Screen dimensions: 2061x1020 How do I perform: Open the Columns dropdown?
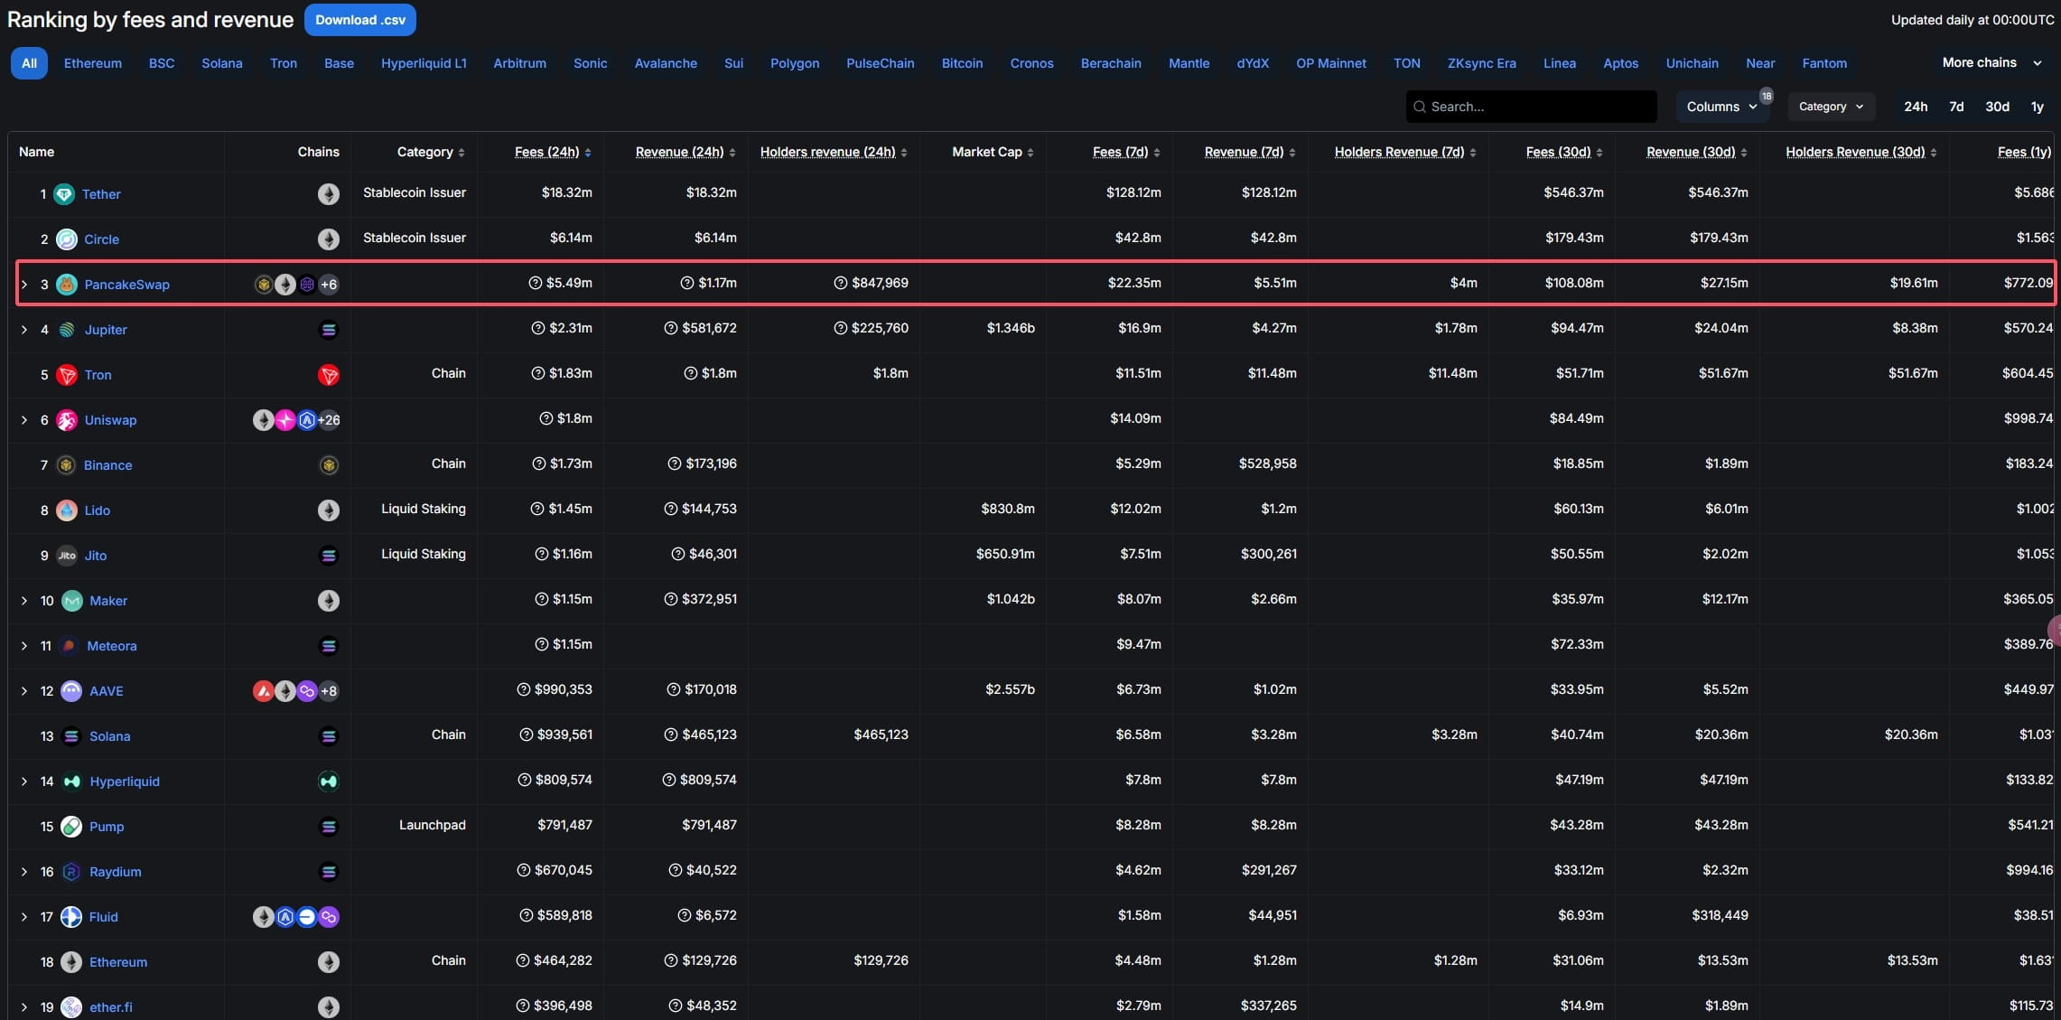coord(1721,107)
